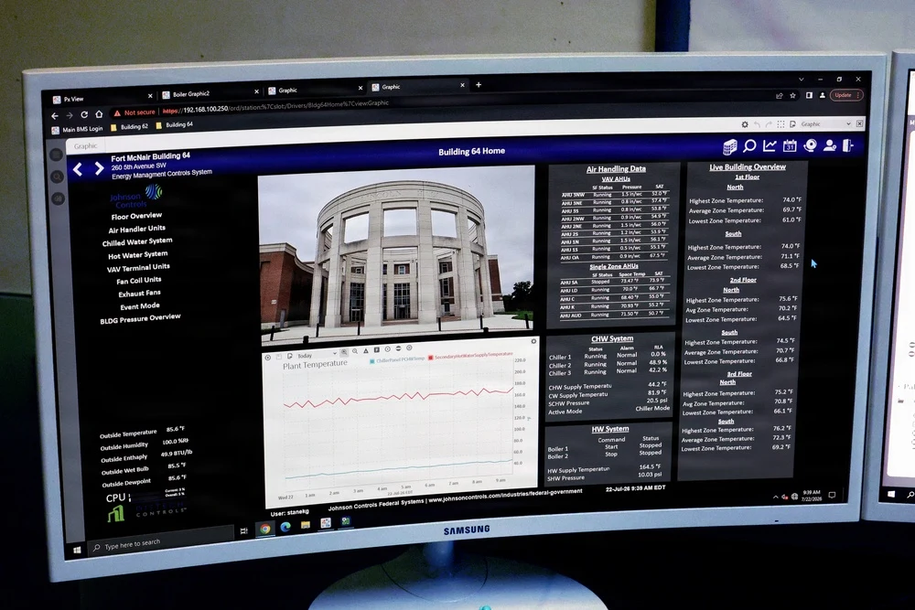
Task: Select the highlighted zoom tool in chart toolbar
Action: [x=344, y=352]
